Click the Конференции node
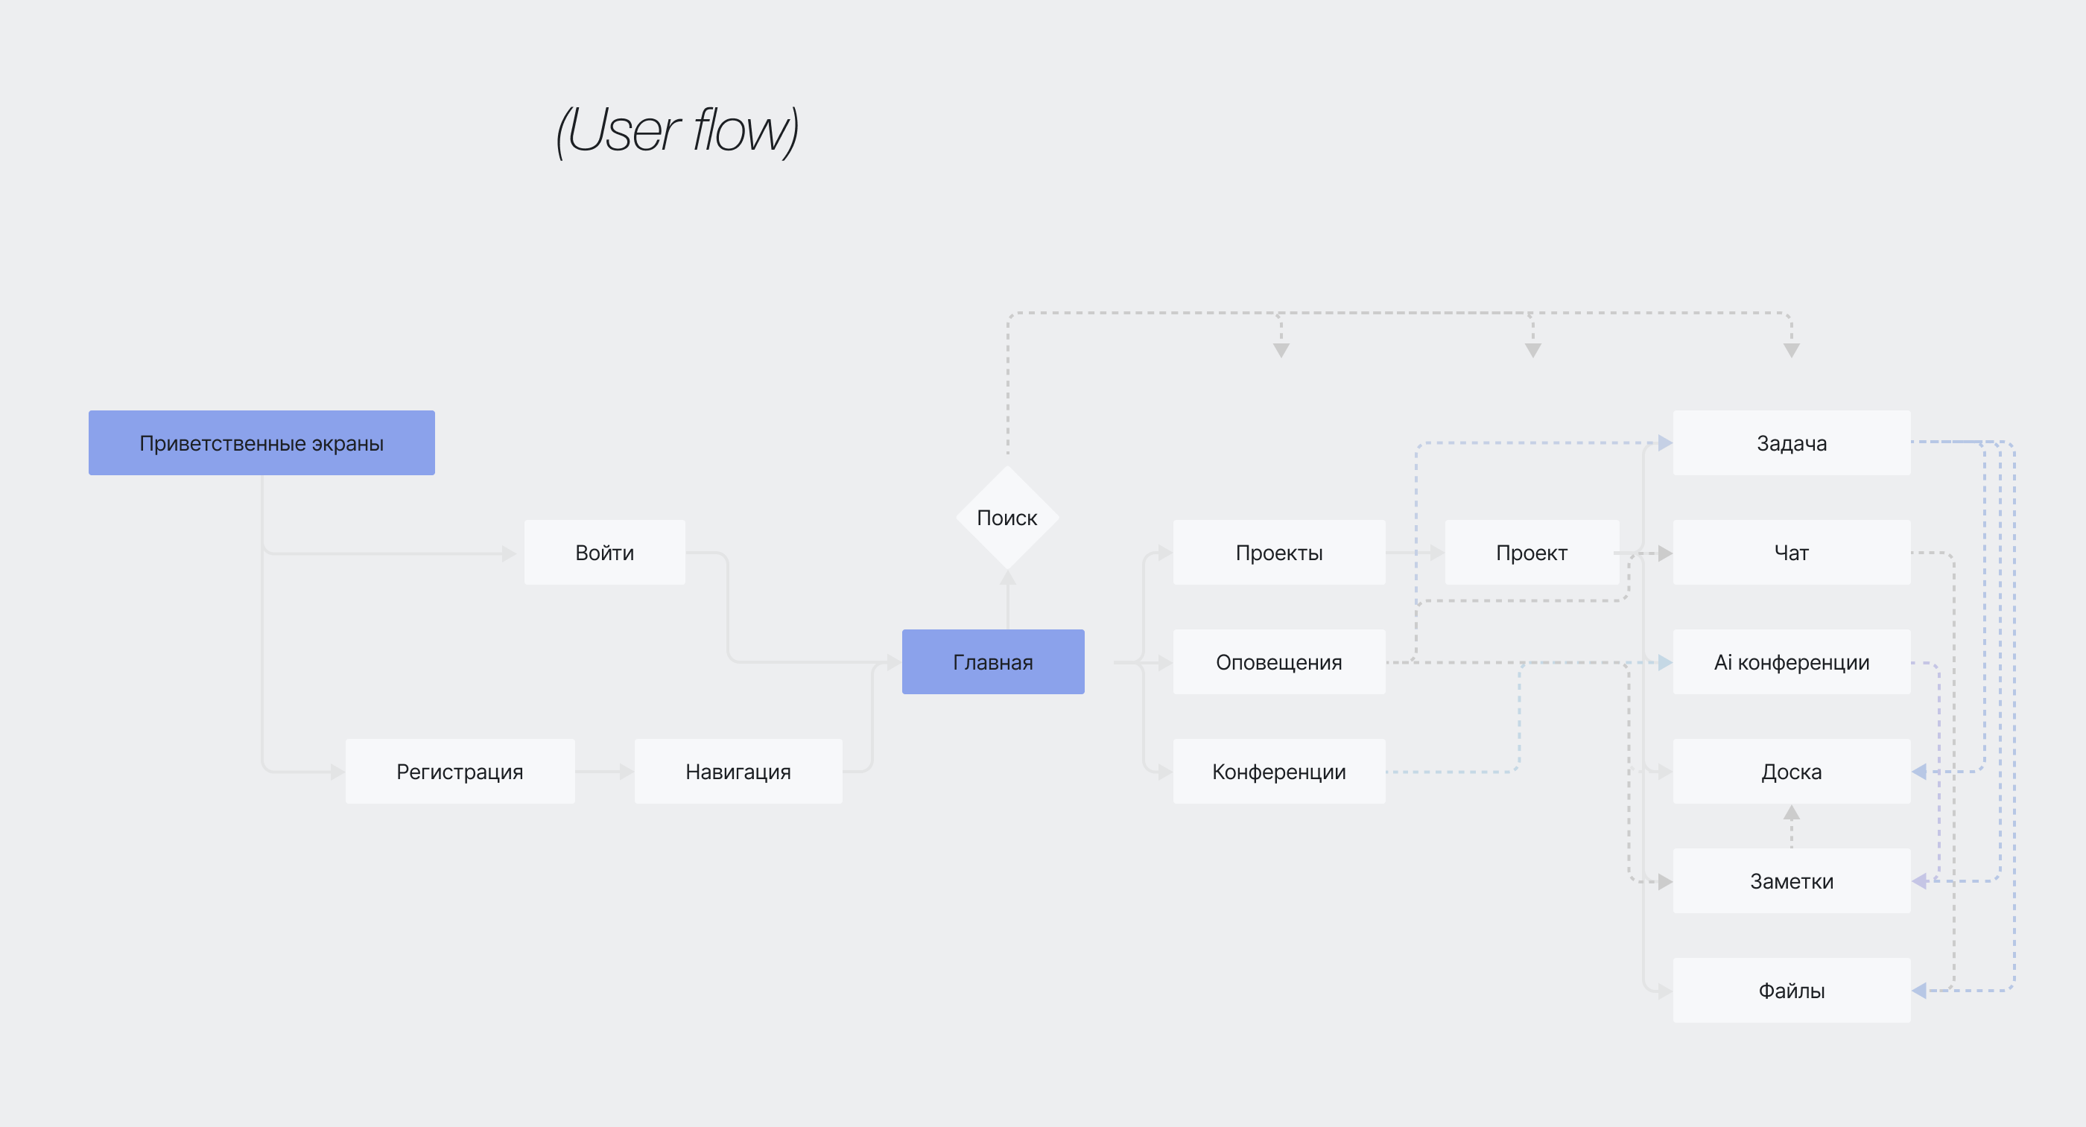2086x1127 pixels. tap(1278, 771)
